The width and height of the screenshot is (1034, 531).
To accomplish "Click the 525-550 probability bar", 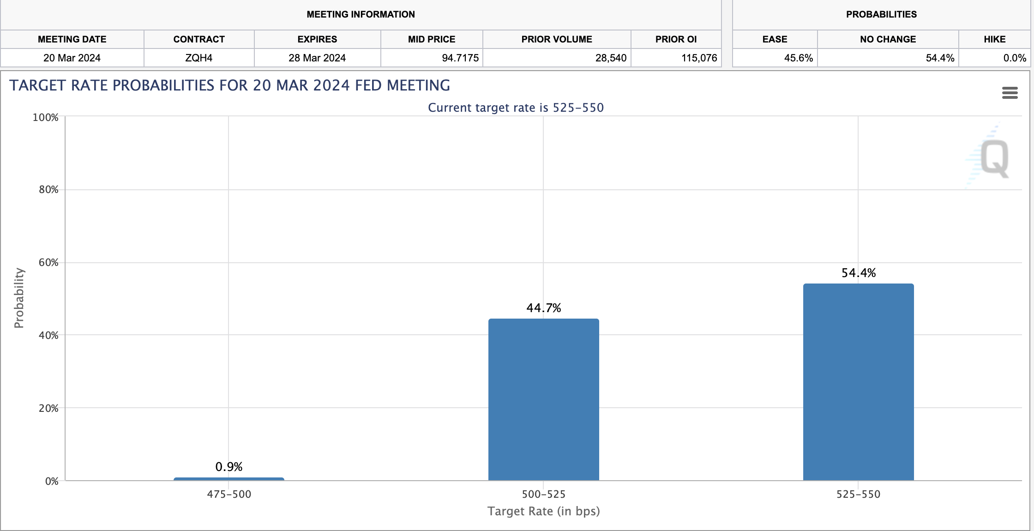I will click(858, 382).
